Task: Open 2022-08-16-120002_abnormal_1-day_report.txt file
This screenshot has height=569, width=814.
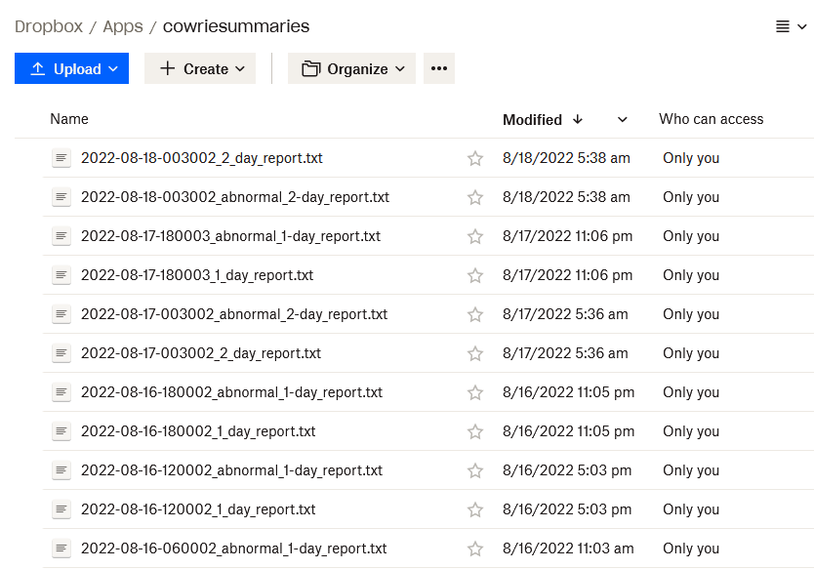Action: 231,470
